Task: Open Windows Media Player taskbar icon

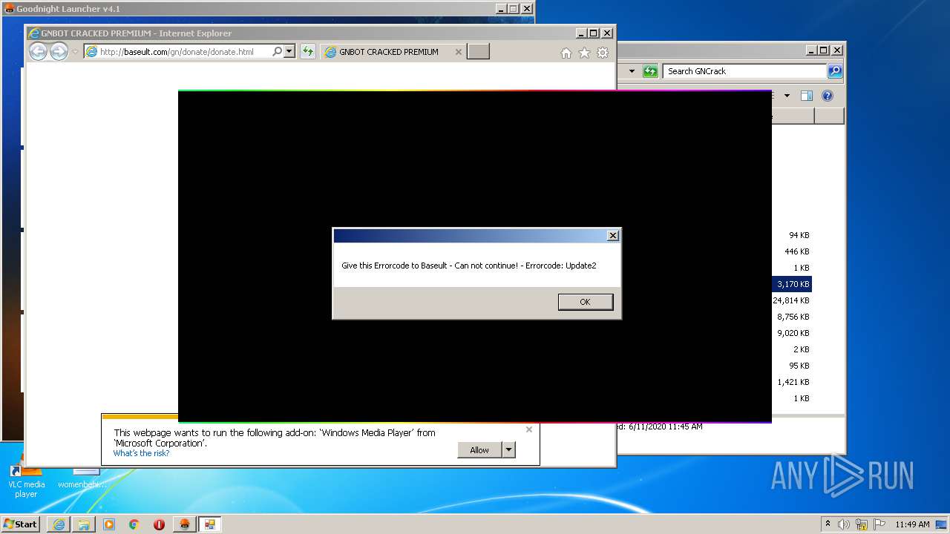Action: tap(109, 524)
